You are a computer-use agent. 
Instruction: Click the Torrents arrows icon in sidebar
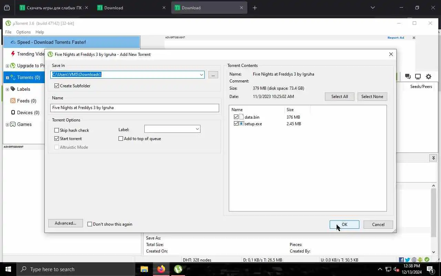click(x=13, y=77)
